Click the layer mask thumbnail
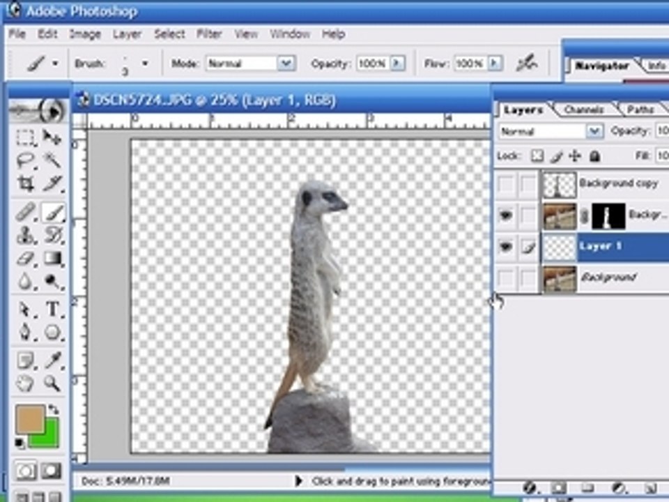This screenshot has height=502, width=669. coord(608,216)
